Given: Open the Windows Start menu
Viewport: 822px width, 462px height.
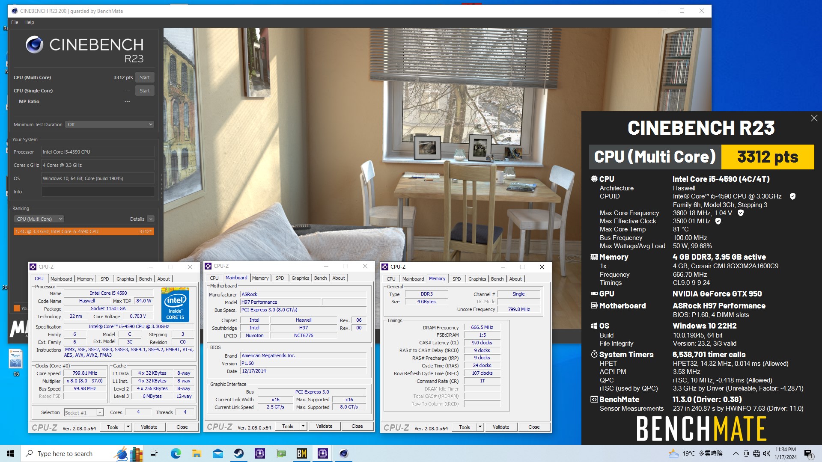Looking at the screenshot, I should [10, 453].
